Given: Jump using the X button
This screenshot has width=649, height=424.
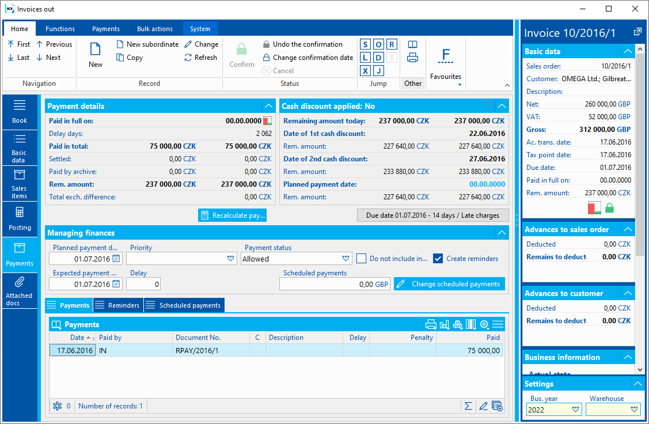Looking at the screenshot, I should point(365,71).
